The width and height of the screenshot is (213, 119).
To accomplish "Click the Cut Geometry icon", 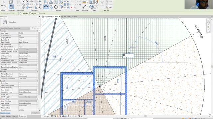I will (x=27, y=4).
